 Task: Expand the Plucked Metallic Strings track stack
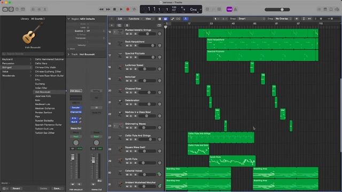(x=115, y=32)
